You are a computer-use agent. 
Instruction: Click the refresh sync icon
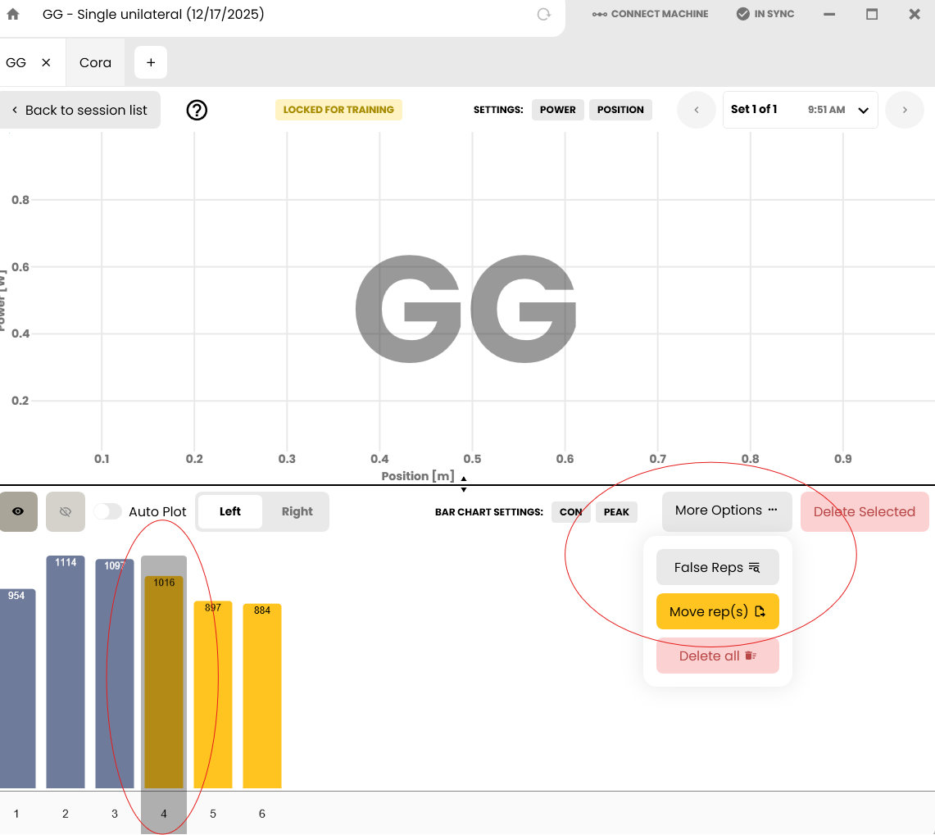(x=544, y=14)
